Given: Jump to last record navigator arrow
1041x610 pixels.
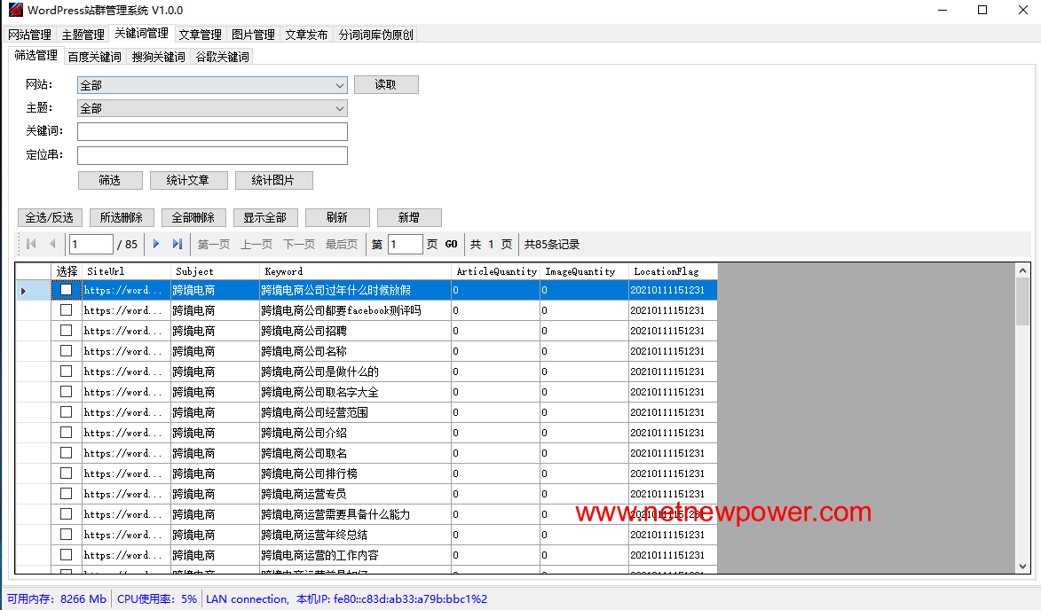Looking at the screenshot, I should [x=177, y=244].
